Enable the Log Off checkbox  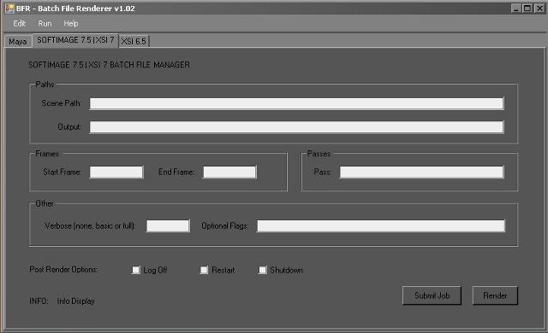point(136,270)
